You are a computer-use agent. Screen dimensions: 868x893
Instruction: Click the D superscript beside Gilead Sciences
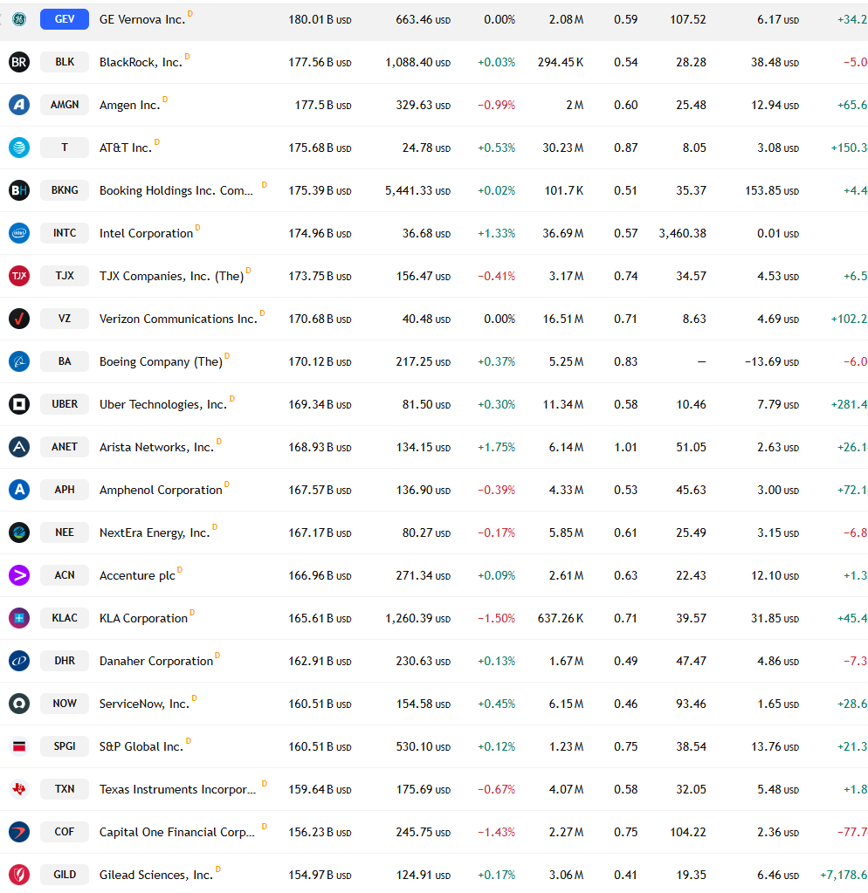pos(218,869)
